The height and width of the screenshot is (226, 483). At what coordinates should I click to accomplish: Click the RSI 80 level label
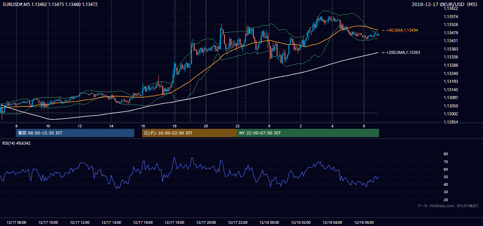coord(446,154)
